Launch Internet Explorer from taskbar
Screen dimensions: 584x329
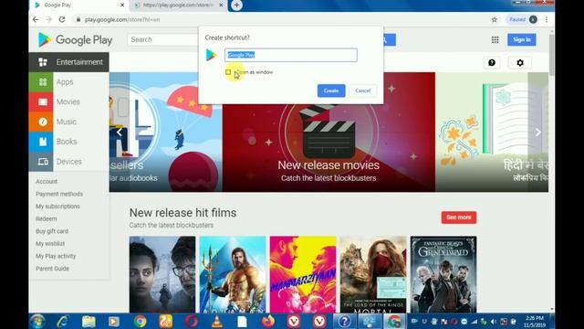(x=63, y=321)
